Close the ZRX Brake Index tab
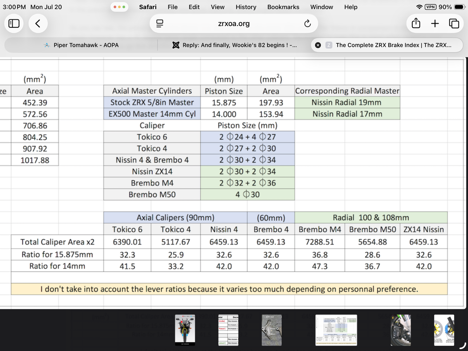Image resolution: width=468 pixels, height=351 pixels. tap(318, 45)
